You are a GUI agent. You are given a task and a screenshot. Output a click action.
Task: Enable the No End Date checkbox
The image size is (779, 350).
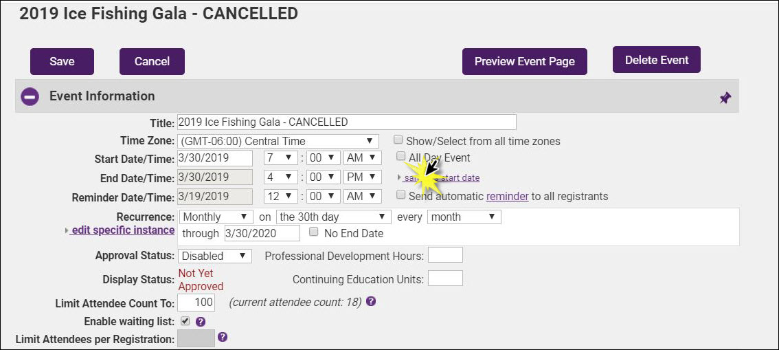(314, 232)
